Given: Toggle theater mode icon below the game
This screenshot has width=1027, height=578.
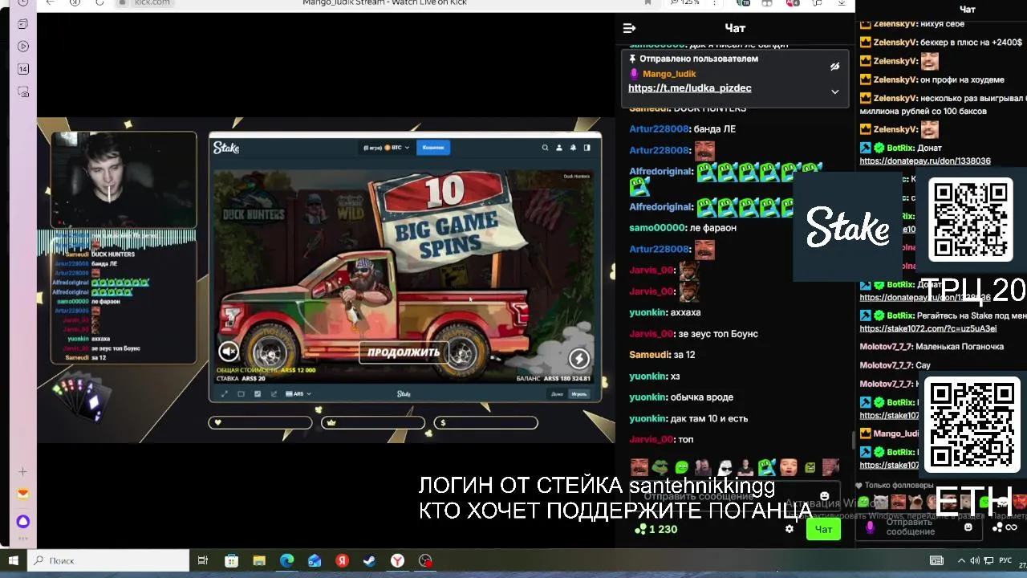Looking at the screenshot, I should pyautogui.click(x=241, y=394).
